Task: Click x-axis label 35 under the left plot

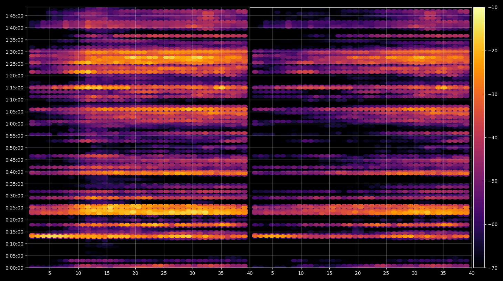Action: tap(221, 273)
